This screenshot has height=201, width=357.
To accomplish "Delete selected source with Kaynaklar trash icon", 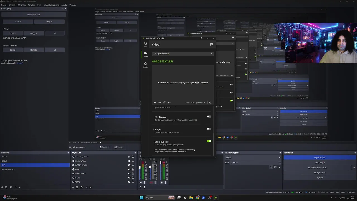I will (x=77, y=187).
